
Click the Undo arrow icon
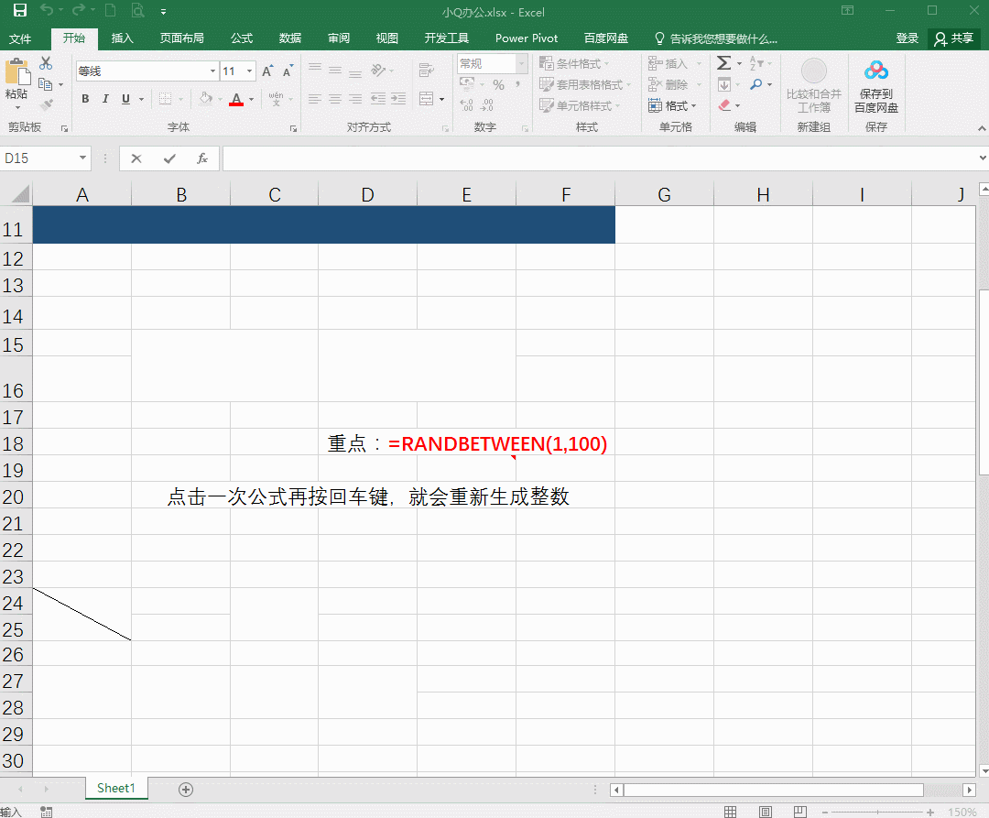coord(47,10)
